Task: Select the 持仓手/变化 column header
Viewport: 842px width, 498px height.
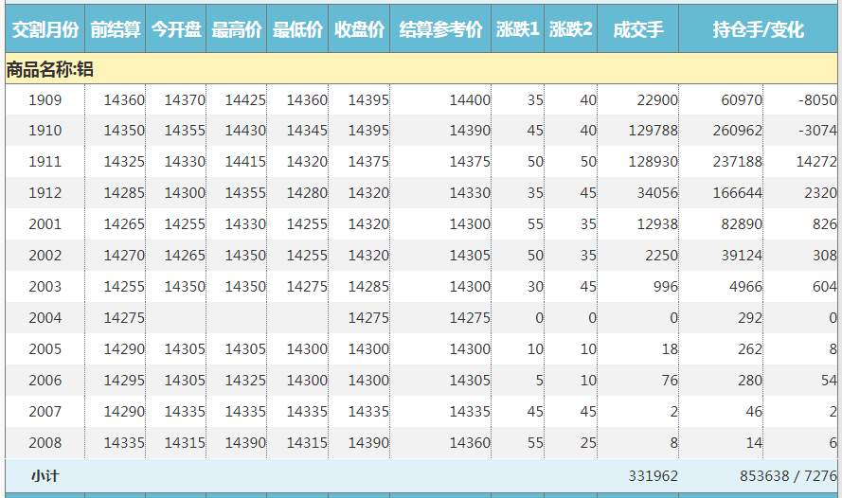Action: [x=758, y=30]
